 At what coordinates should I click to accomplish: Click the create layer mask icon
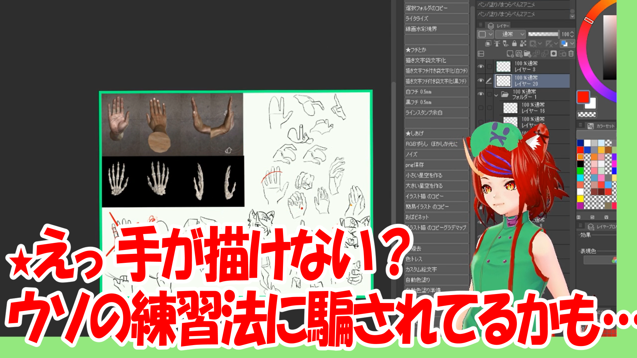(553, 54)
